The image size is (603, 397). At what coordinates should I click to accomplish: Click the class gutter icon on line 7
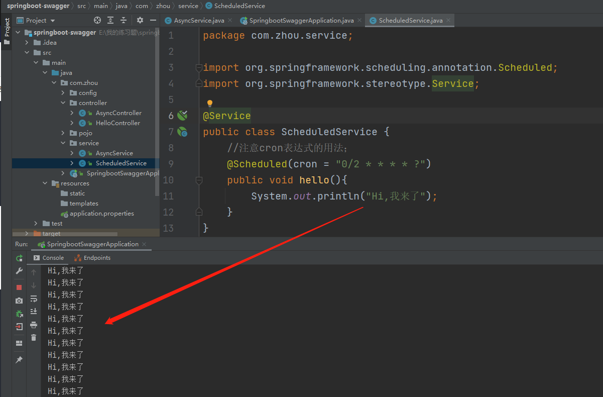click(x=182, y=132)
